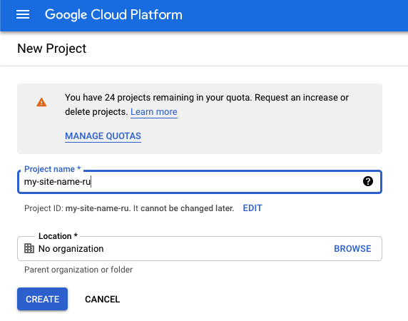Click the Project ID my-site-name-ru text

coord(97,208)
